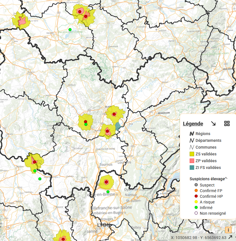
Task: Click the empty Non renseigné circle in legend
Action: coord(196,213)
